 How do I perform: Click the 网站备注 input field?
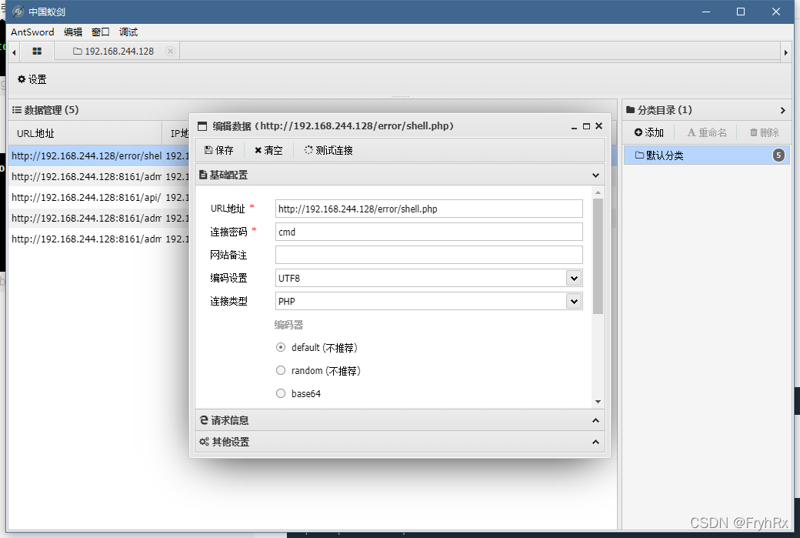tap(428, 255)
